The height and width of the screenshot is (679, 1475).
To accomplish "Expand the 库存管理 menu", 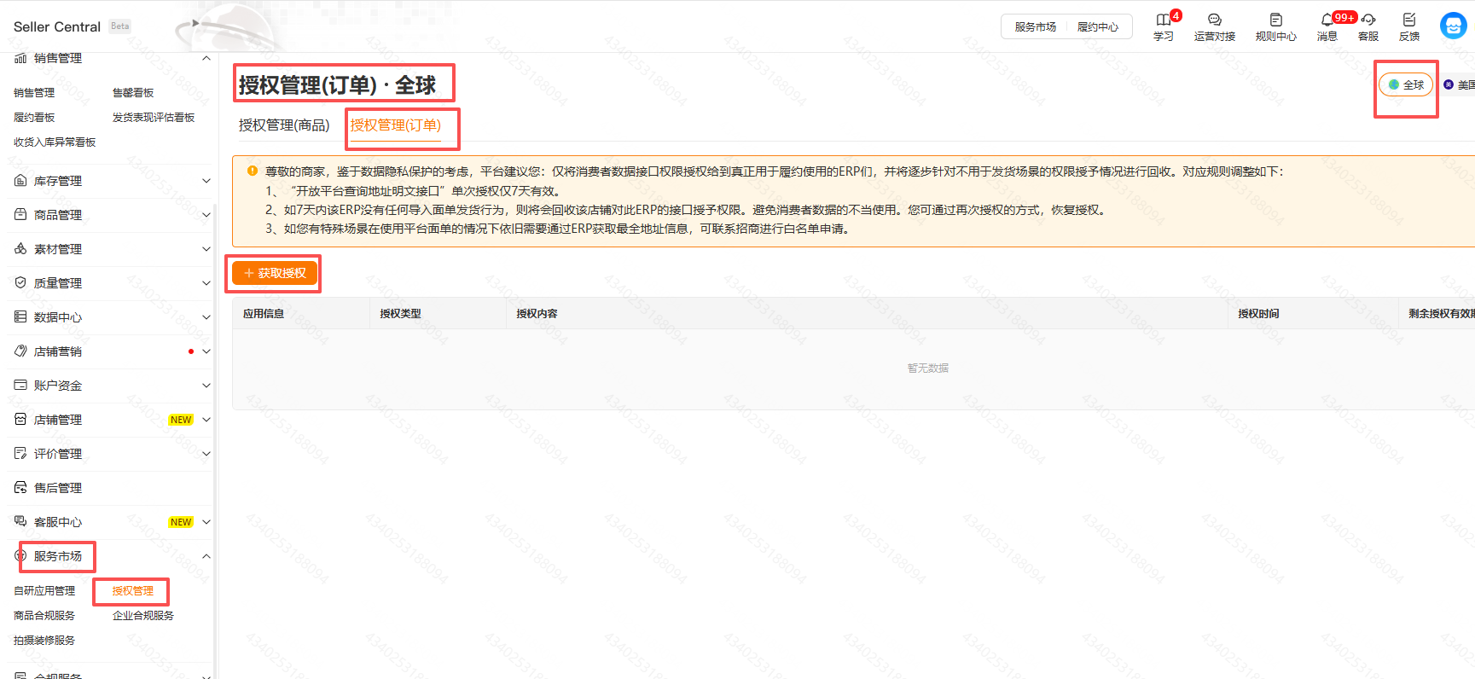I will click(x=206, y=181).
